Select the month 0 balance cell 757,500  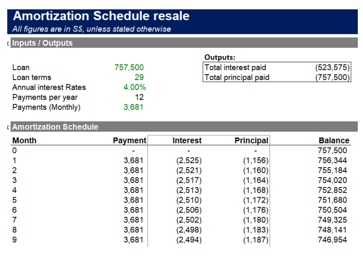click(333, 150)
